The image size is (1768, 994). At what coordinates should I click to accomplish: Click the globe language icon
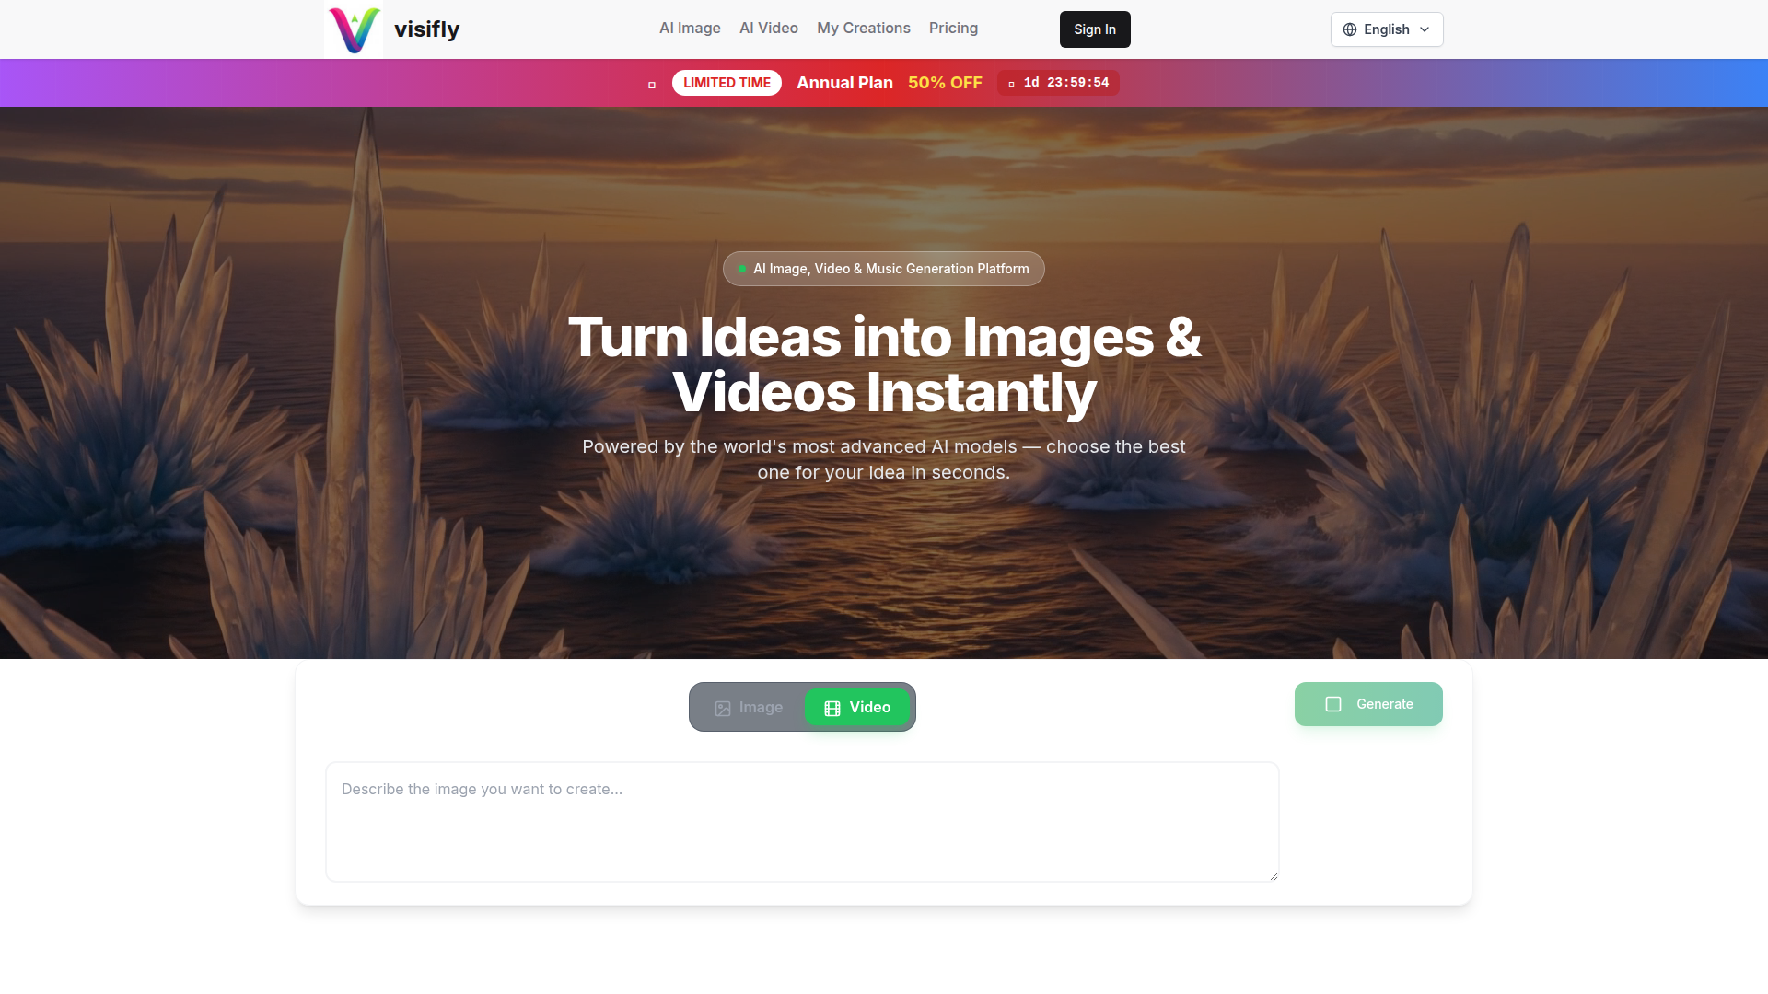pos(1350,29)
